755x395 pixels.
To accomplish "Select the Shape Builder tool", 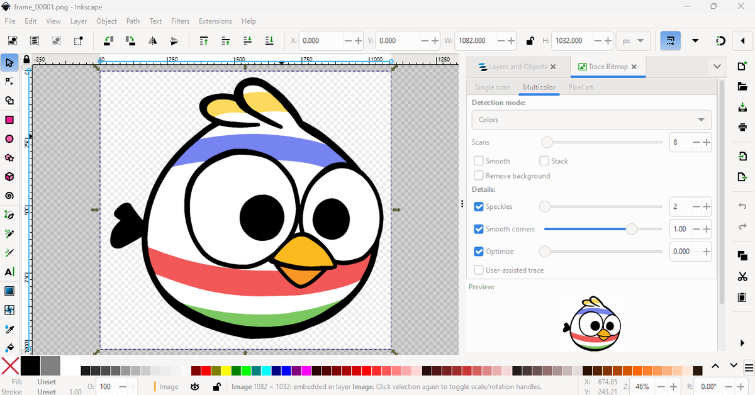I will coord(9,101).
